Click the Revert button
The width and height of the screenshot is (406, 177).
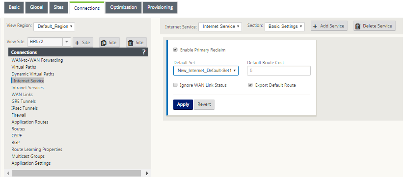tap(204, 104)
